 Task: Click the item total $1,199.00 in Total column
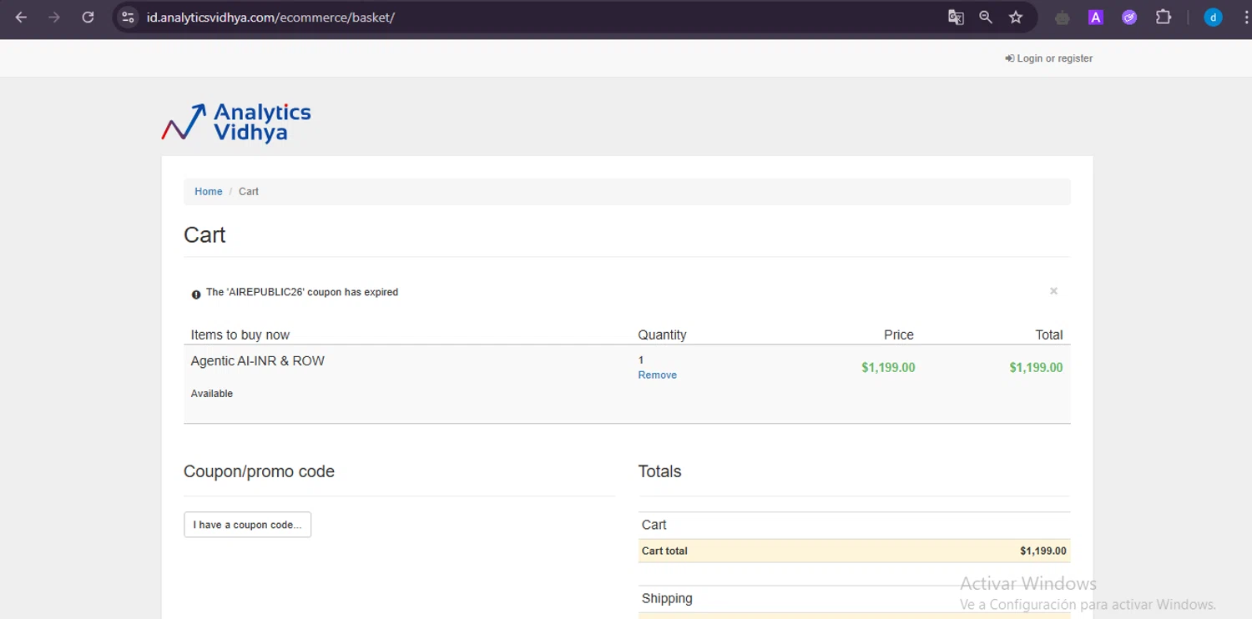1036,368
